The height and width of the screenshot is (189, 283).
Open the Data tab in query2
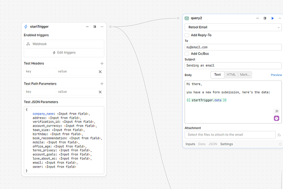[x=202, y=144]
